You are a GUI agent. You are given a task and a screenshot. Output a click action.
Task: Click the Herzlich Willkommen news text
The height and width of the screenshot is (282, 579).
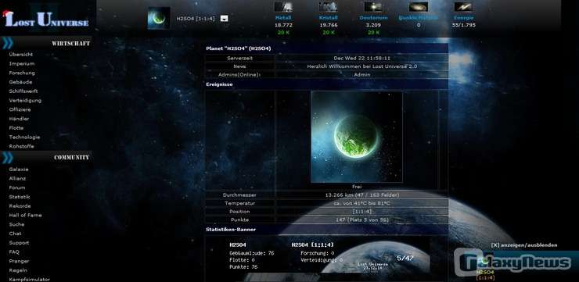tap(361, 66)
